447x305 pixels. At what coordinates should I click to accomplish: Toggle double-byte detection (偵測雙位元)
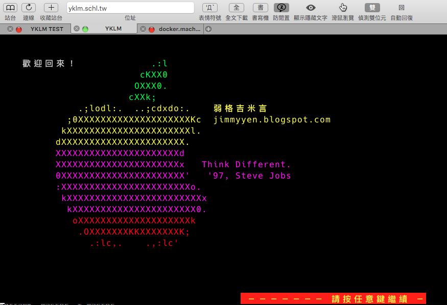[372, 8]
